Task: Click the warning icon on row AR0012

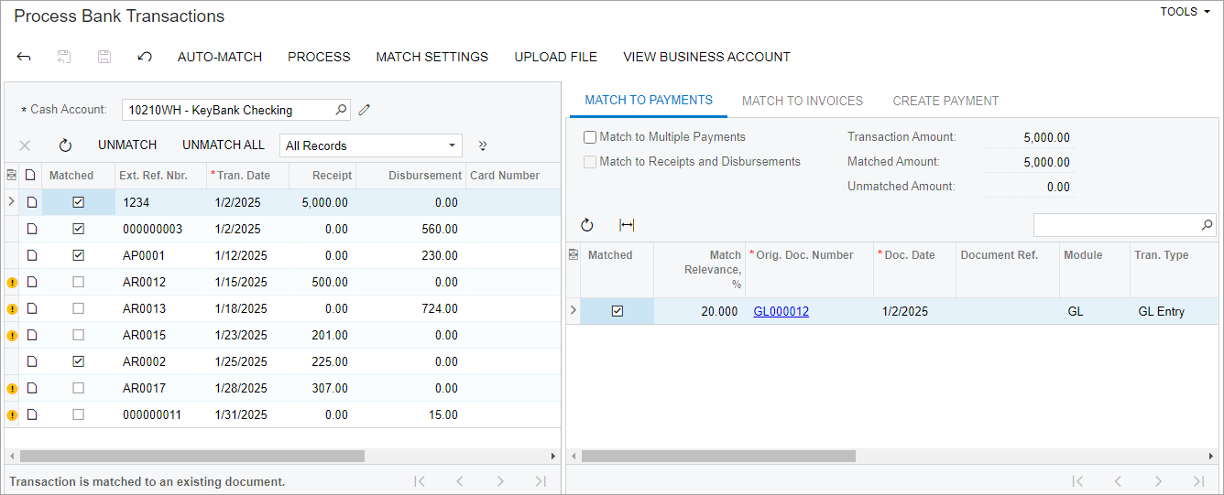Action: [12, 283]
